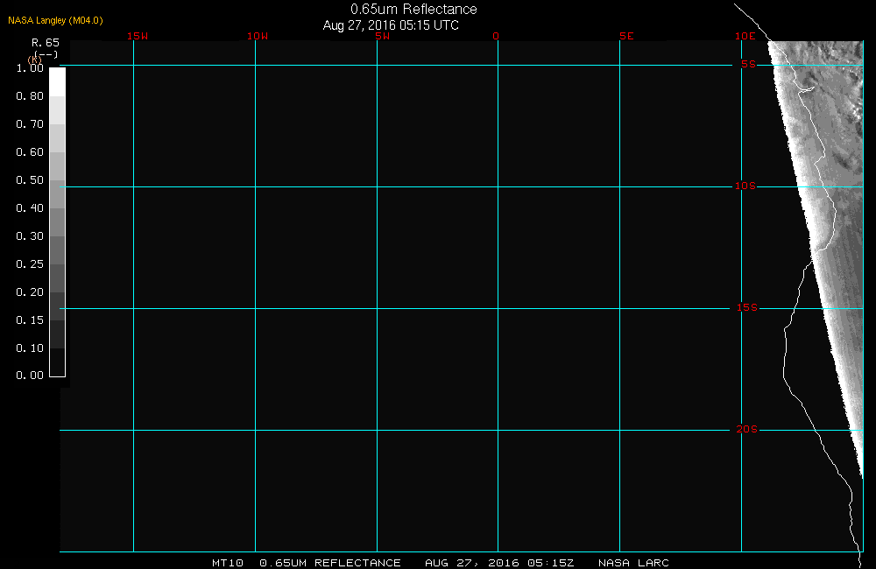Screen dimensions: 876x569
Task: Click the '15W' longitude label
Action: coord(138,36)
